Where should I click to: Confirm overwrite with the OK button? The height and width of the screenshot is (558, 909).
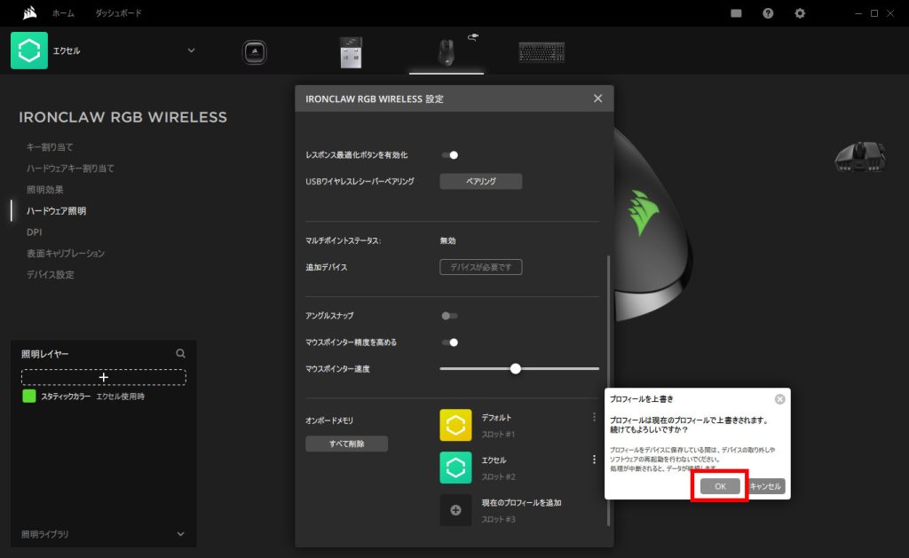(x=720, y=486)
